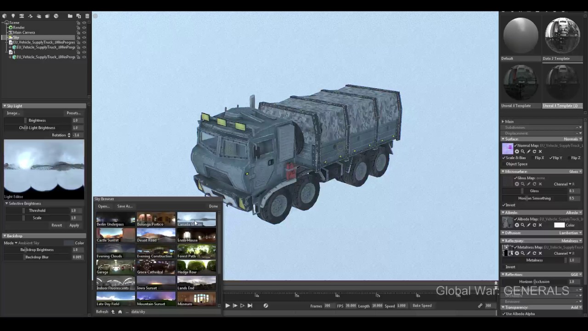Click the Bake Speed button

point(422,306)
